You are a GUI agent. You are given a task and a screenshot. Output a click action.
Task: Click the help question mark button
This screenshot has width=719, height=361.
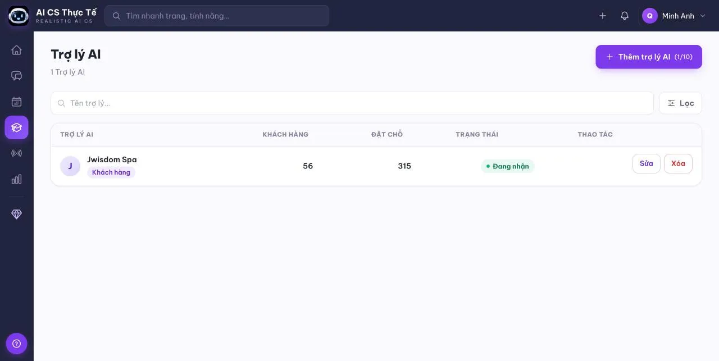tap(16, 344)
